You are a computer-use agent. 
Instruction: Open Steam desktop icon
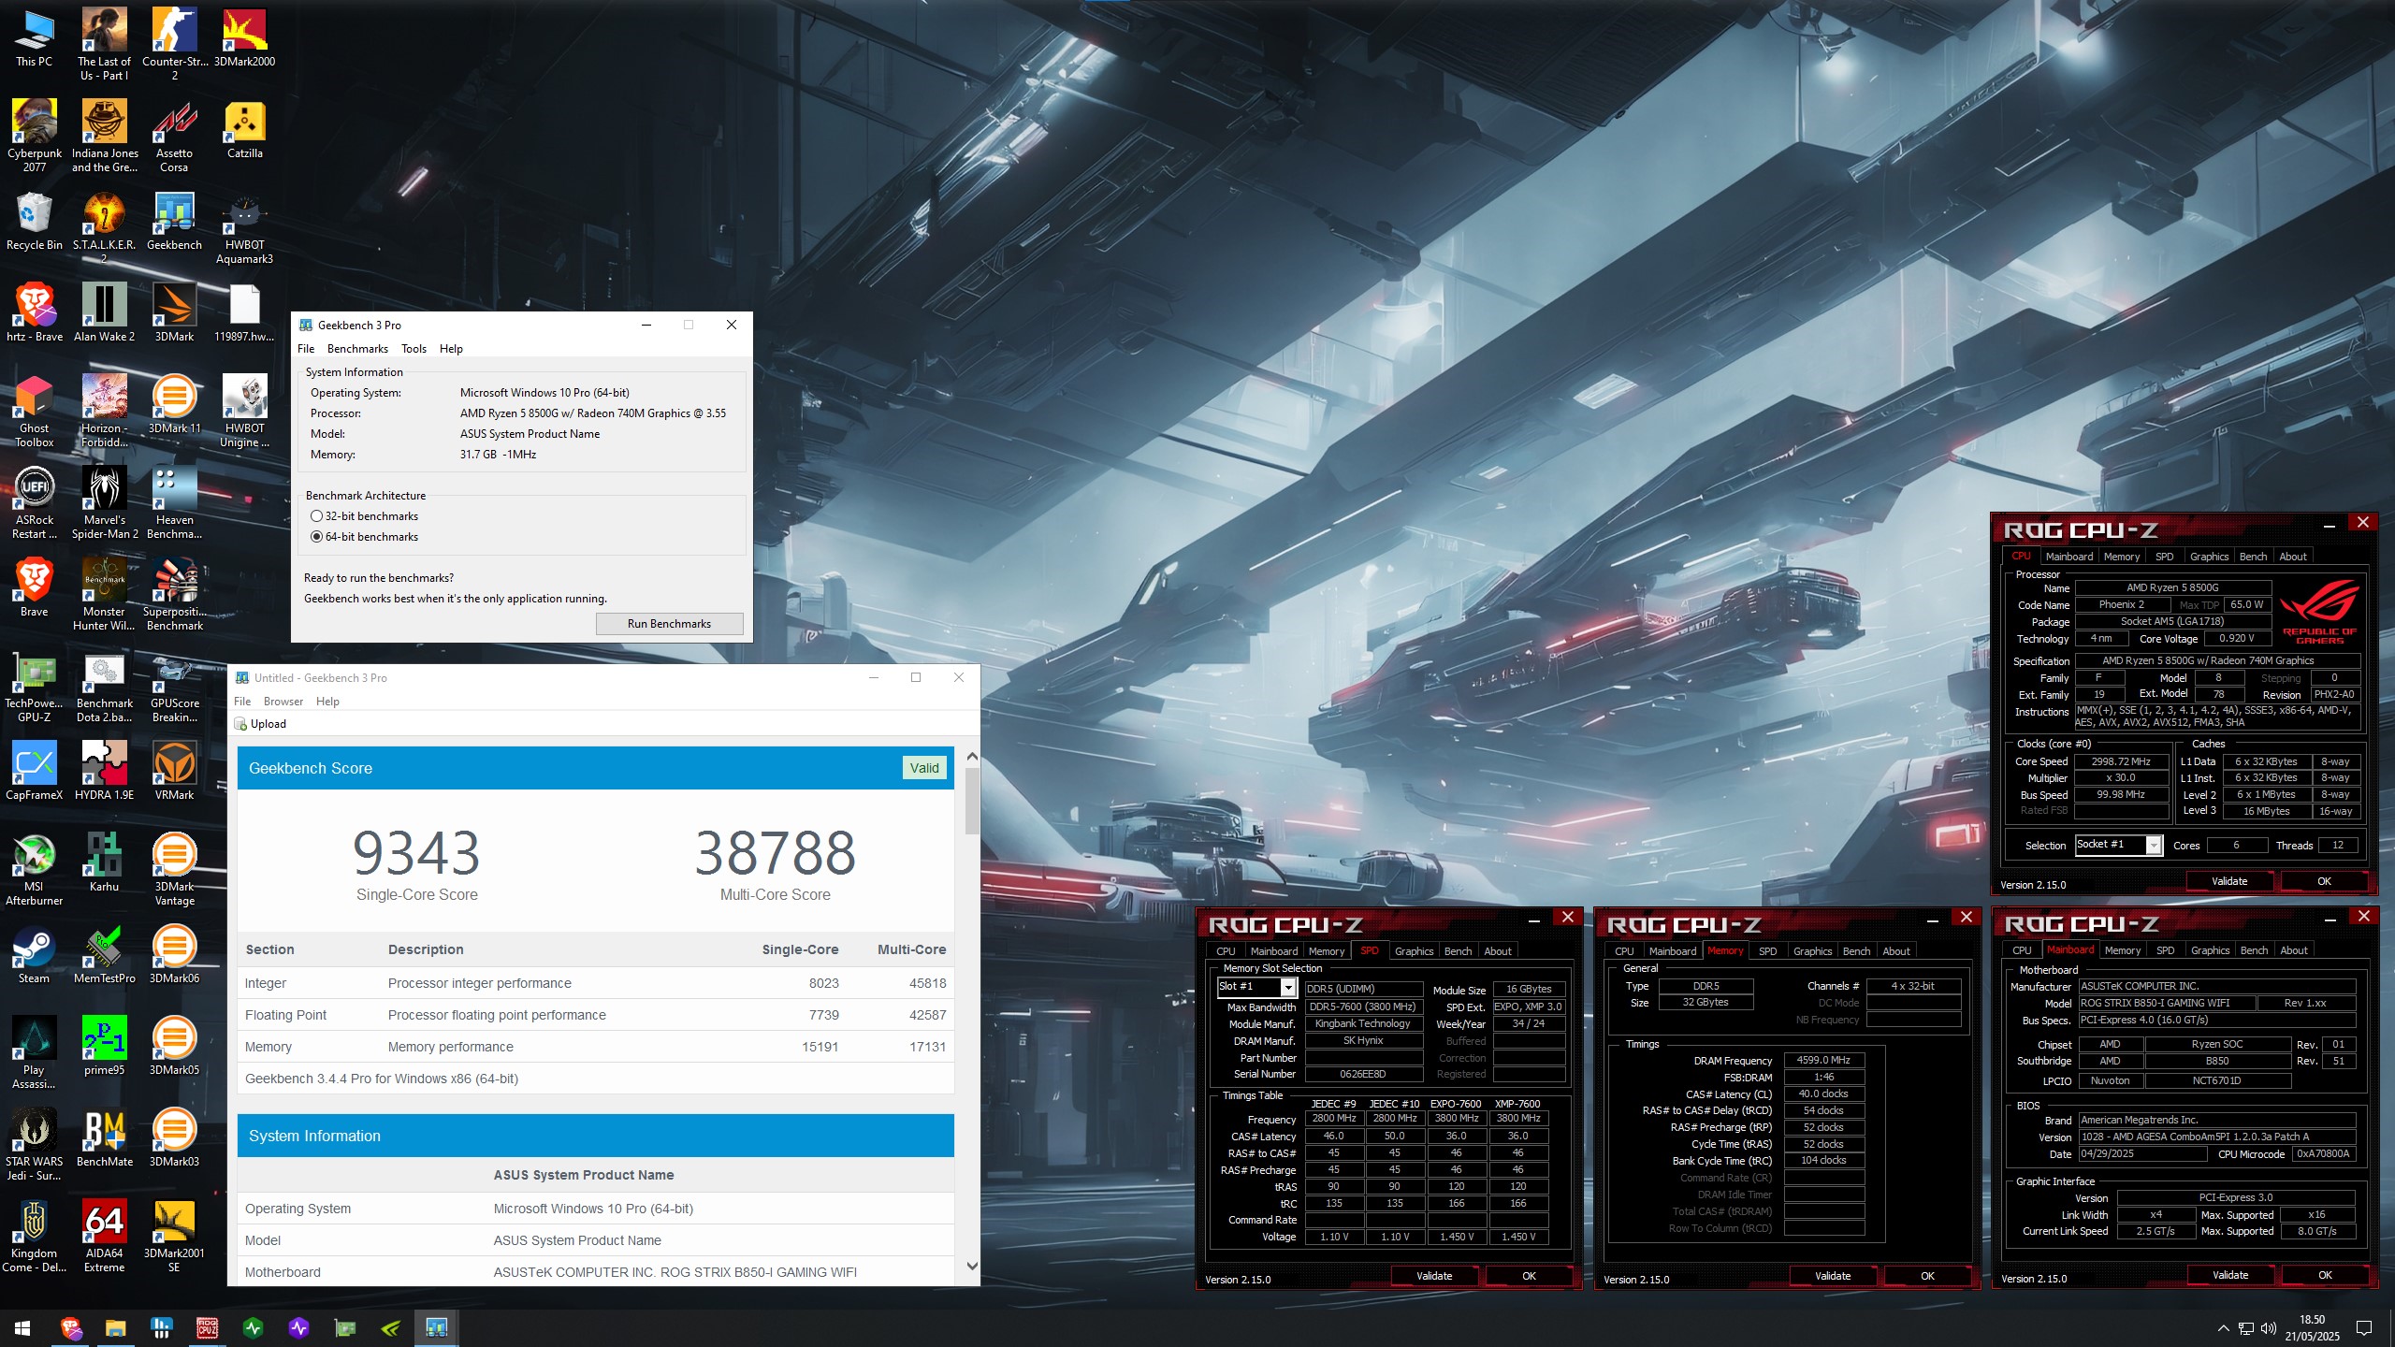[35, 954]
